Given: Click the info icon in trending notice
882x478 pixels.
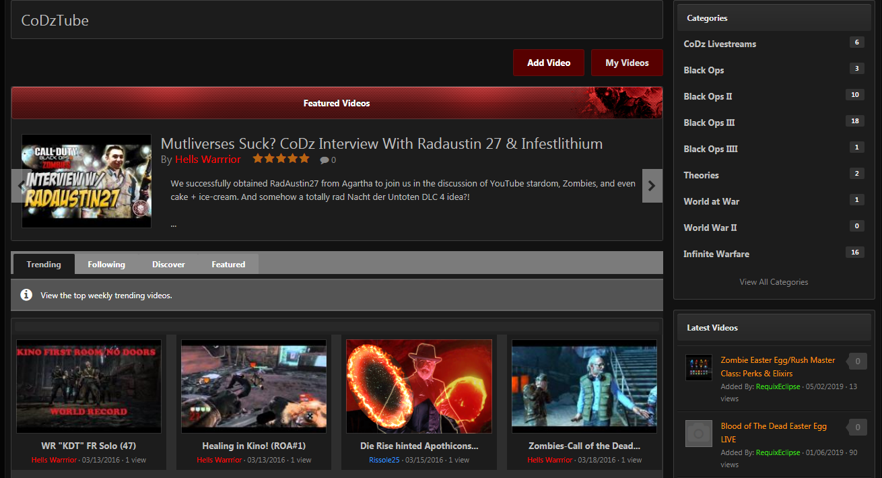Looking at the screenshot, I should 26,295.
